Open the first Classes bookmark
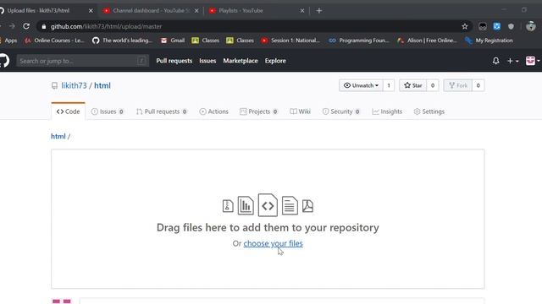The image size is (542, 304). coord(205,41)
